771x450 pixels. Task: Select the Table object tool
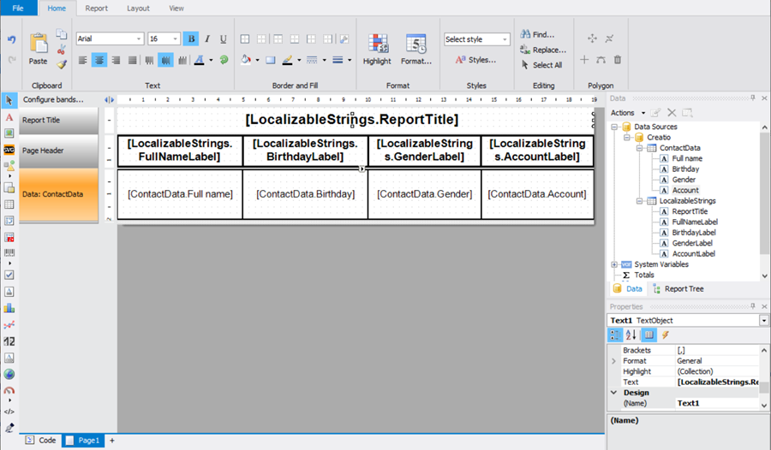pos(9,204)
